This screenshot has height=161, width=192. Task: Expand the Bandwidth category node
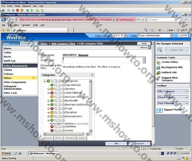click(49, 101)
